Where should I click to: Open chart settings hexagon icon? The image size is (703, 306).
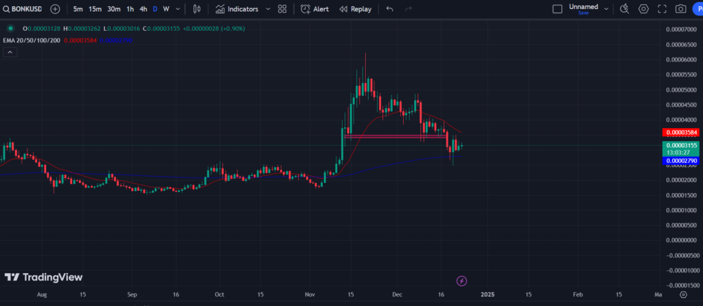[643, 9]
